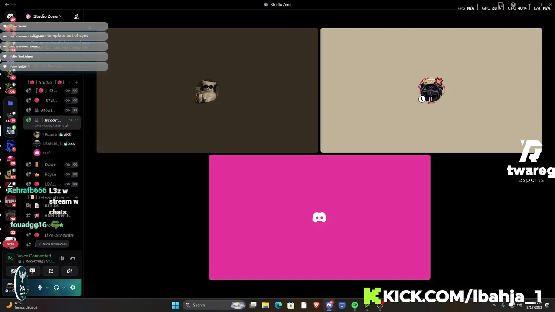Collapse the Studio category
Image resolution: width=555 pixels, height=312 pixels.
pos(45,82)
